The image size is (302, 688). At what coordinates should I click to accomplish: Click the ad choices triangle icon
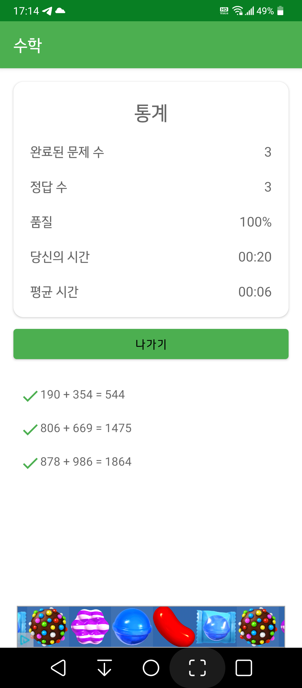pos(25,640)
